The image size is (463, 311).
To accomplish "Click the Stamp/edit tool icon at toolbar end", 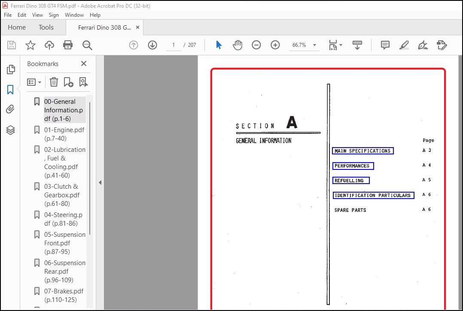I will point(442,45).
